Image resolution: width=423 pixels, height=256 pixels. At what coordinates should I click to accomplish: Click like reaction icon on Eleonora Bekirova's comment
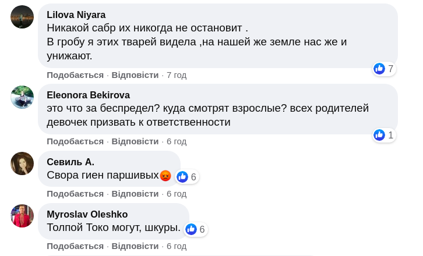[379, 135]
